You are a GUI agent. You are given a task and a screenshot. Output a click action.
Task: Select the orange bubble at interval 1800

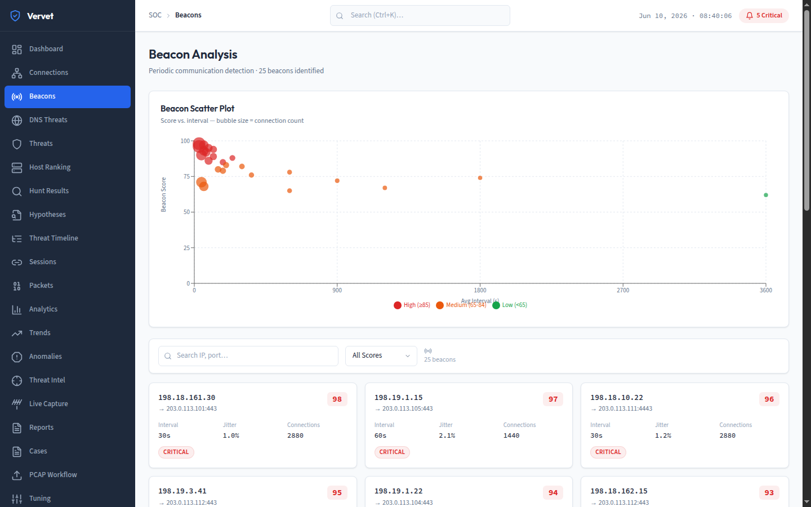pos(480,178)
